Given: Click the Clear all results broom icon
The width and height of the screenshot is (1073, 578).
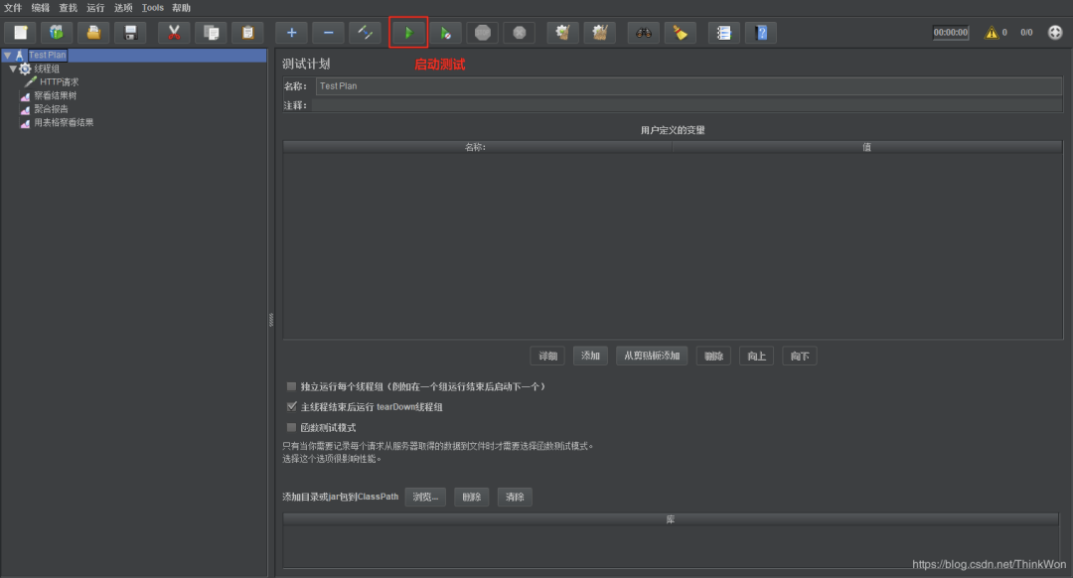Looking at the screenshot, I should [681, 33].
